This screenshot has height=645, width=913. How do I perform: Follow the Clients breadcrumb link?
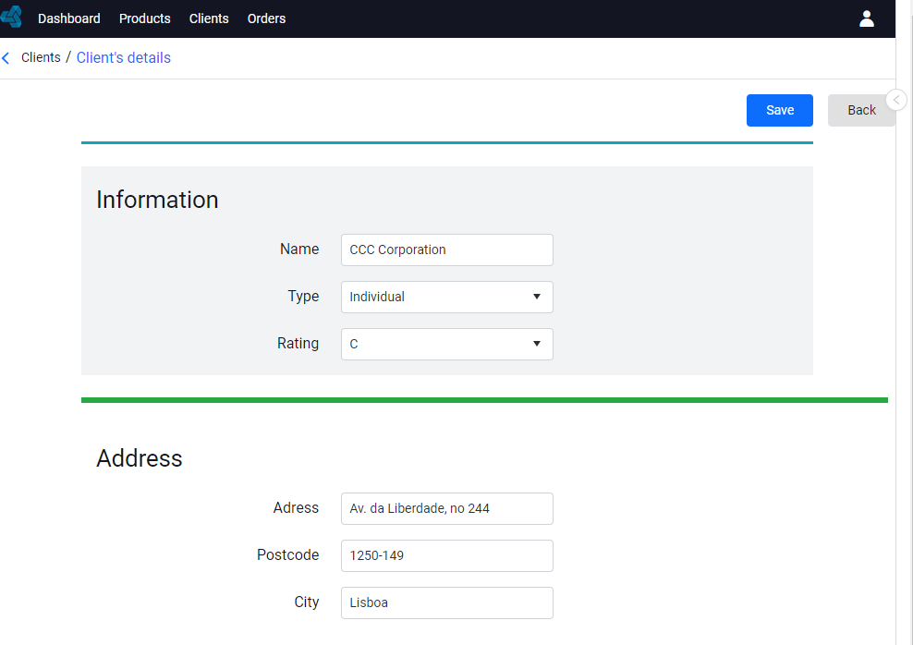pyautogui.click(x=41, y=57)
